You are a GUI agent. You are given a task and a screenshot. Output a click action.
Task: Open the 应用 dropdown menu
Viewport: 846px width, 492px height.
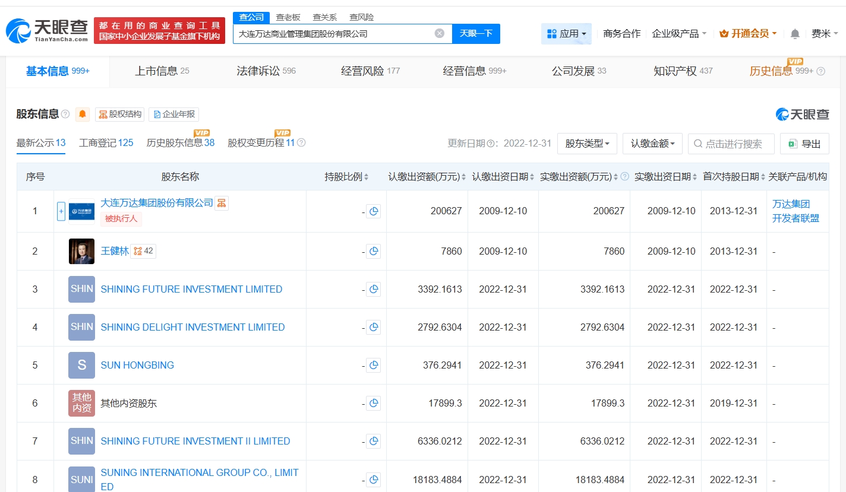566,34
